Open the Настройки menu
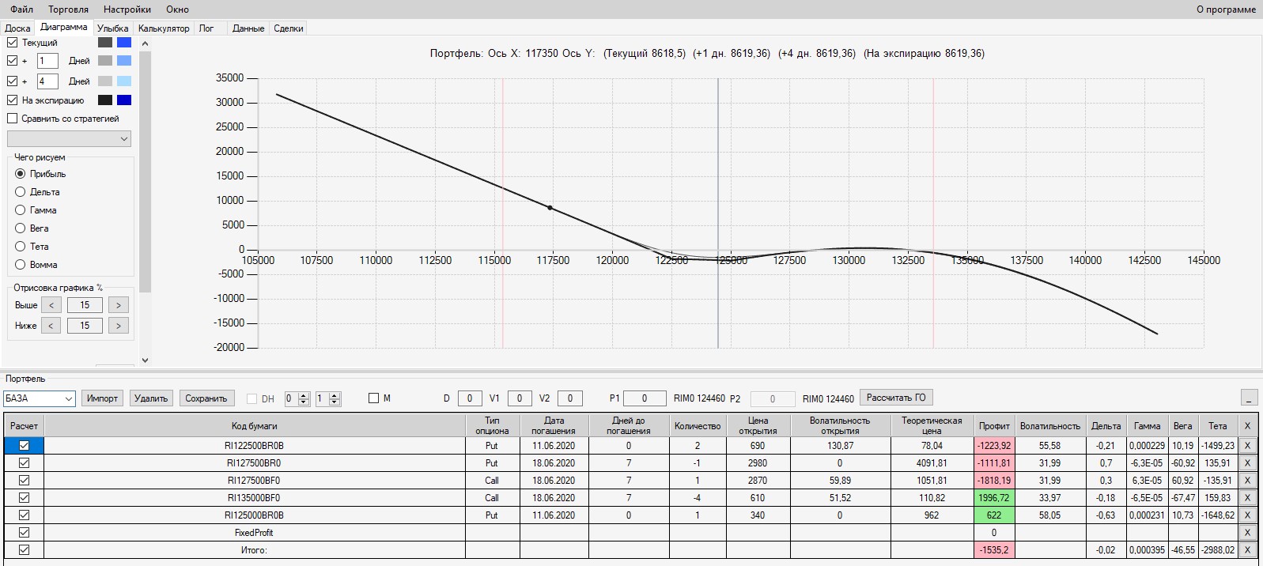 tap(127, 9)
